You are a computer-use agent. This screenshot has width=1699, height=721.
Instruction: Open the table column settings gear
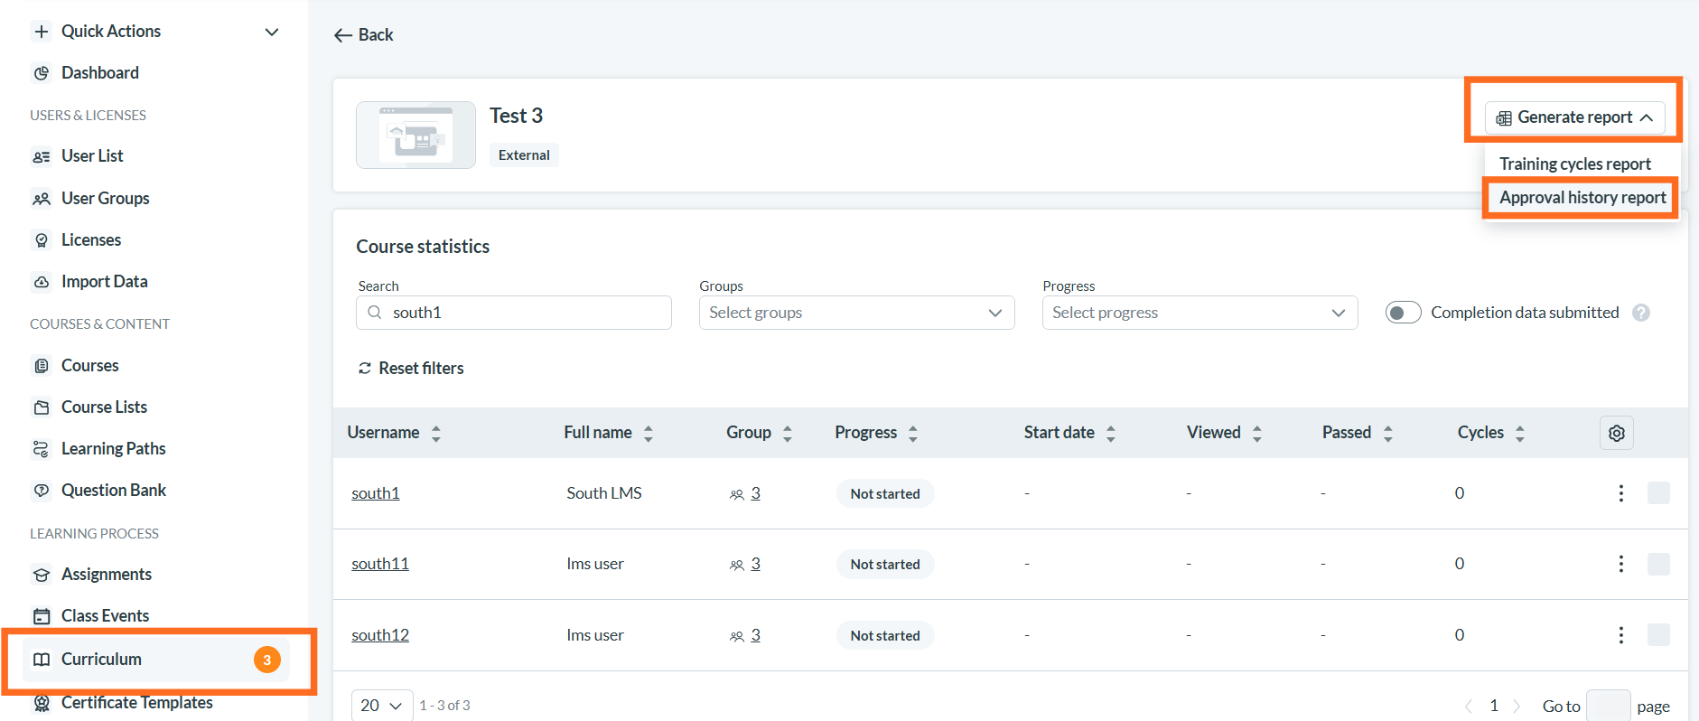tap(1616, 433)
